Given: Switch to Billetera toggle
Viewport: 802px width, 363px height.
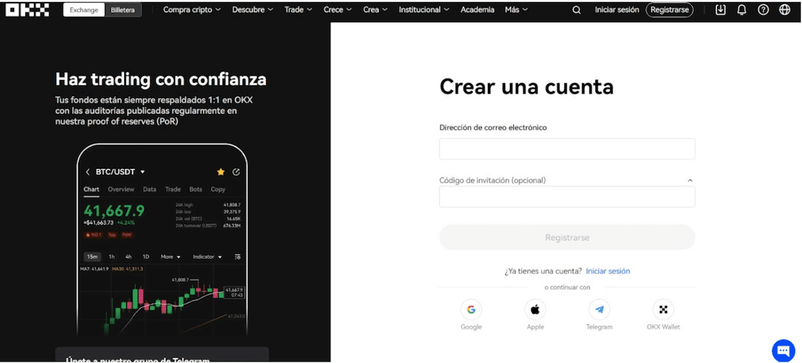Looking at the screenshot, I should 123,10.
